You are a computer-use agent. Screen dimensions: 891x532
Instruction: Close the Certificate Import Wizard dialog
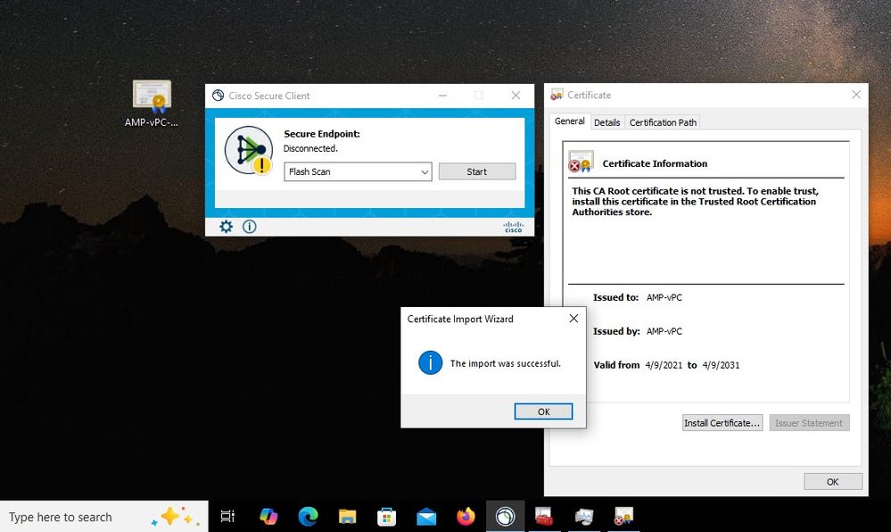573,319
